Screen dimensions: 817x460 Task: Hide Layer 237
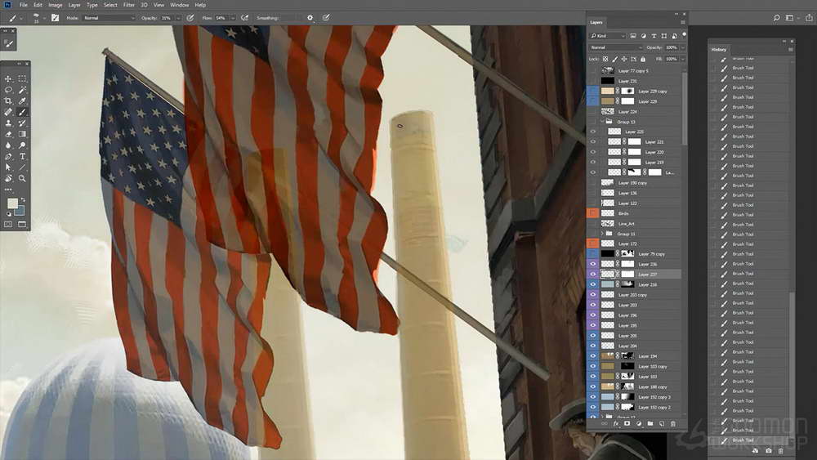pos(593,274)
